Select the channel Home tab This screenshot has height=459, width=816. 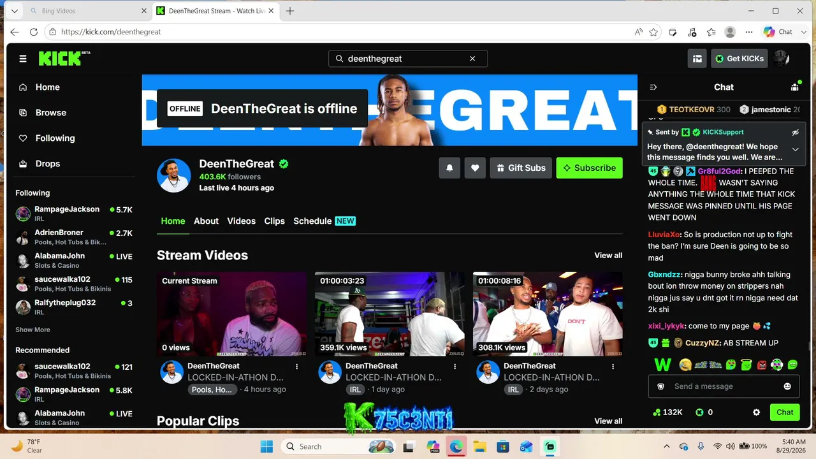(173, 221)
